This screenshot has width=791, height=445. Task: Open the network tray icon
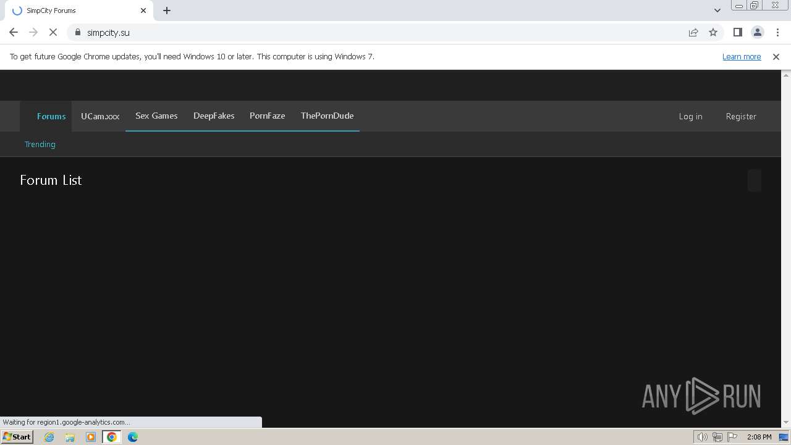pos(717,437)
